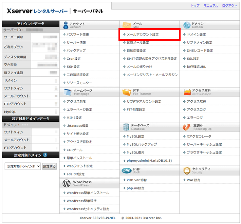The image size is (241, 224).
Task: Open Cron設定
Action: [x=74, y=59]
